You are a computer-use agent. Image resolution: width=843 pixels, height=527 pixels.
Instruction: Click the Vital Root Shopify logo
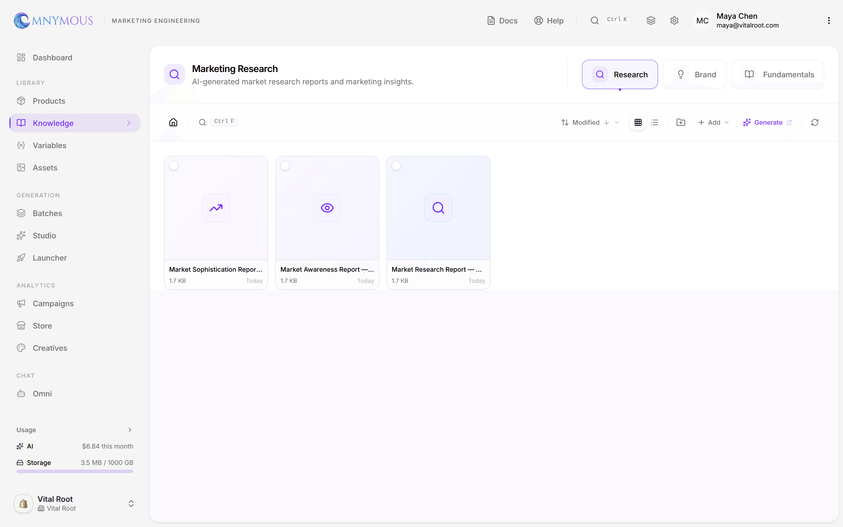(x=23, y=504)
